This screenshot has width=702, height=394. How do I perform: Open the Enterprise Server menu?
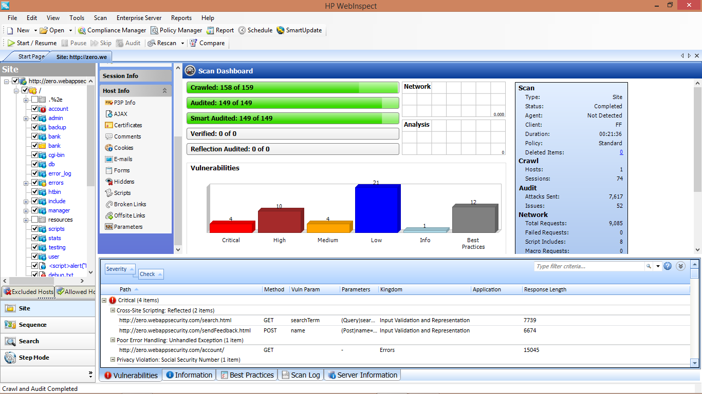[x=139, y=17]
